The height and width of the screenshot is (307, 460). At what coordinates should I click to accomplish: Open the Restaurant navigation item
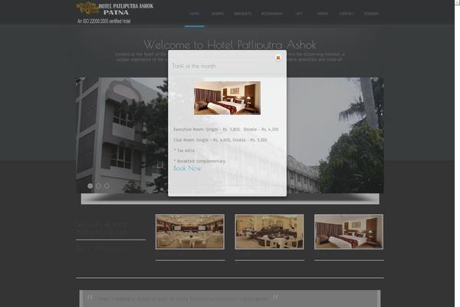pyautogui.click(x=271, y=14)
